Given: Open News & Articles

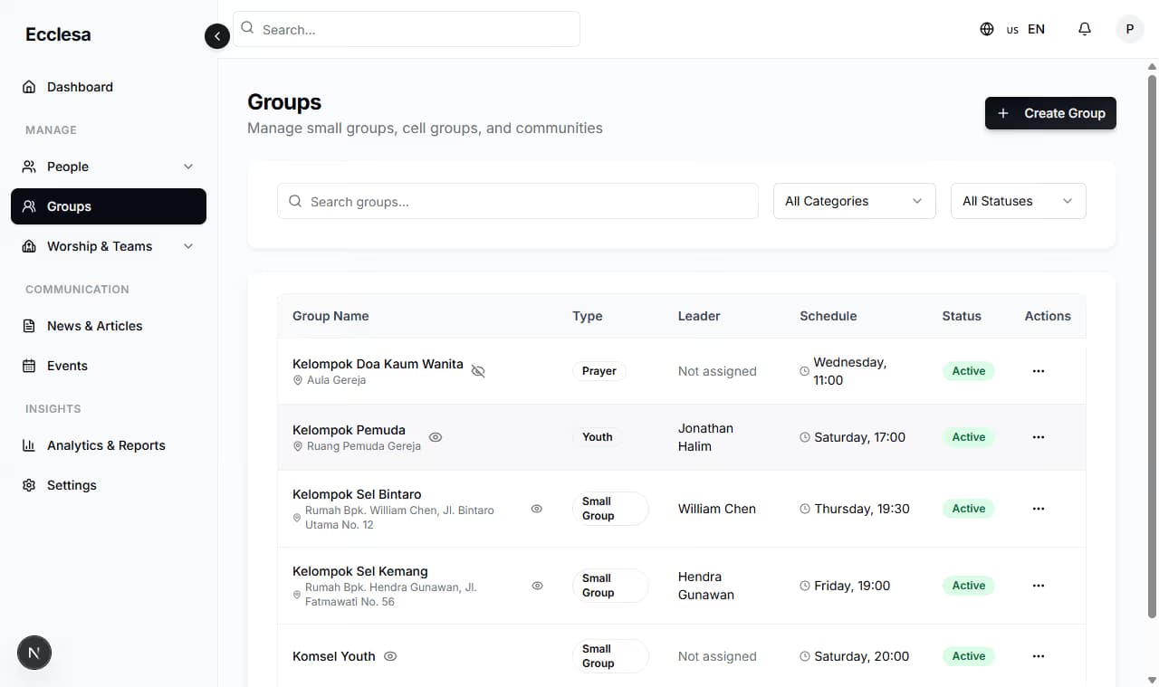Looking at the screenshot, I should [x=109, y=326].
